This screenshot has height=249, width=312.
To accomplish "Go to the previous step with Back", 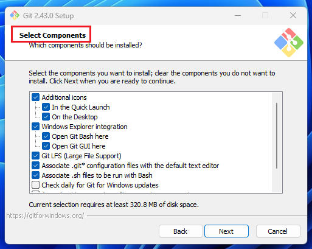I will click(181, 231).
